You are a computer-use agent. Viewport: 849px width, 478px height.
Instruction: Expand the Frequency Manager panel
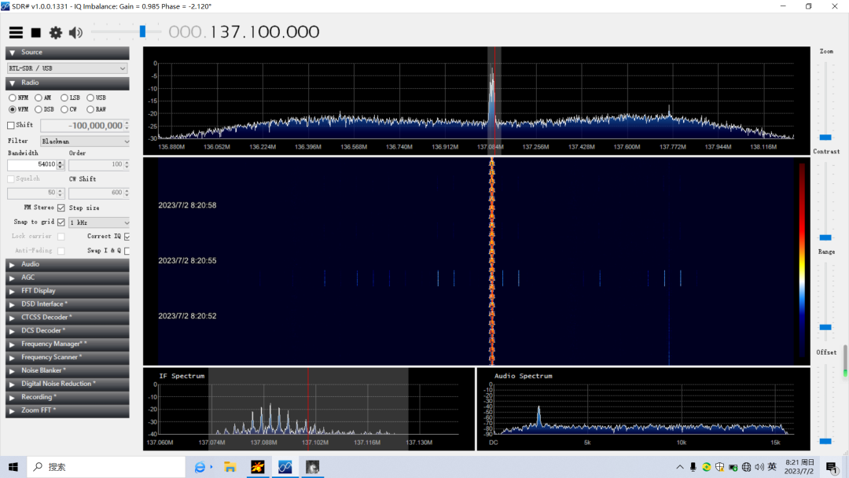point(67,344)
